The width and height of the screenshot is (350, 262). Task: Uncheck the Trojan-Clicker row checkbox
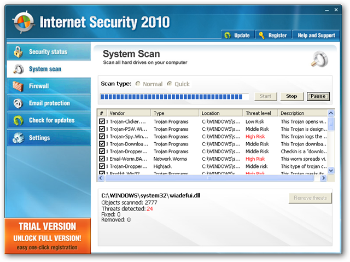[102, 121]
